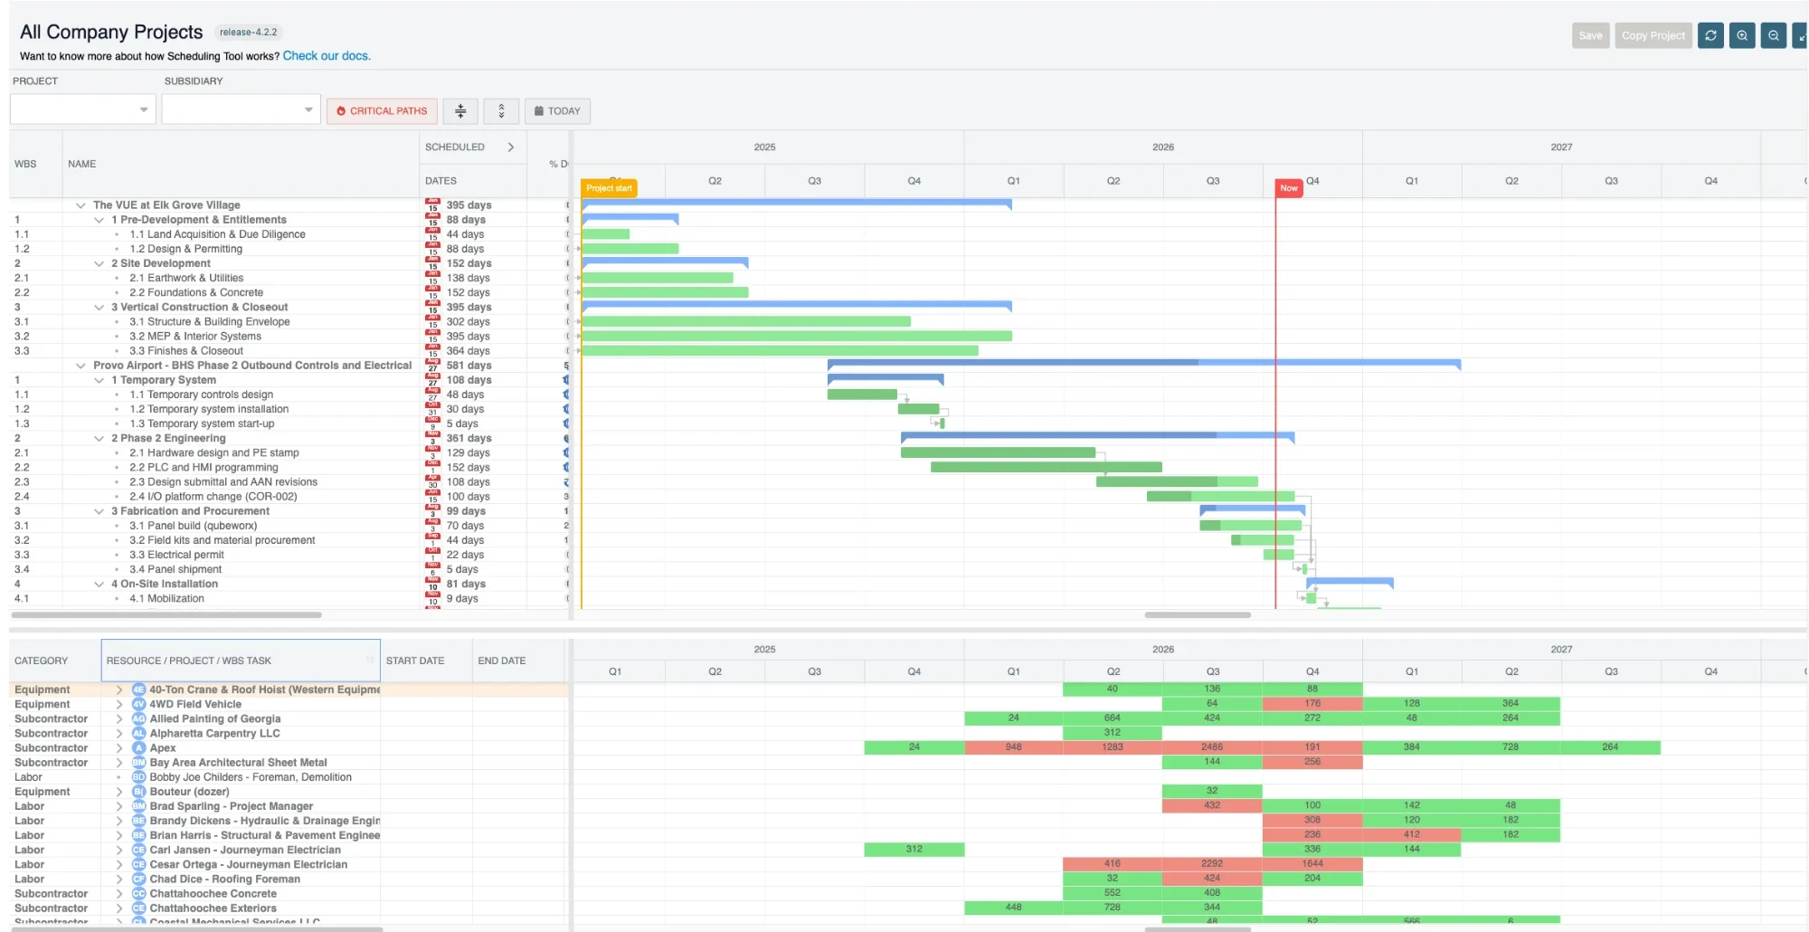Image resolution: width=1809 pixels, height=932 pixels.
Task: Click the Resource / Project / WBS Task column header
Action: coord(241,661)
